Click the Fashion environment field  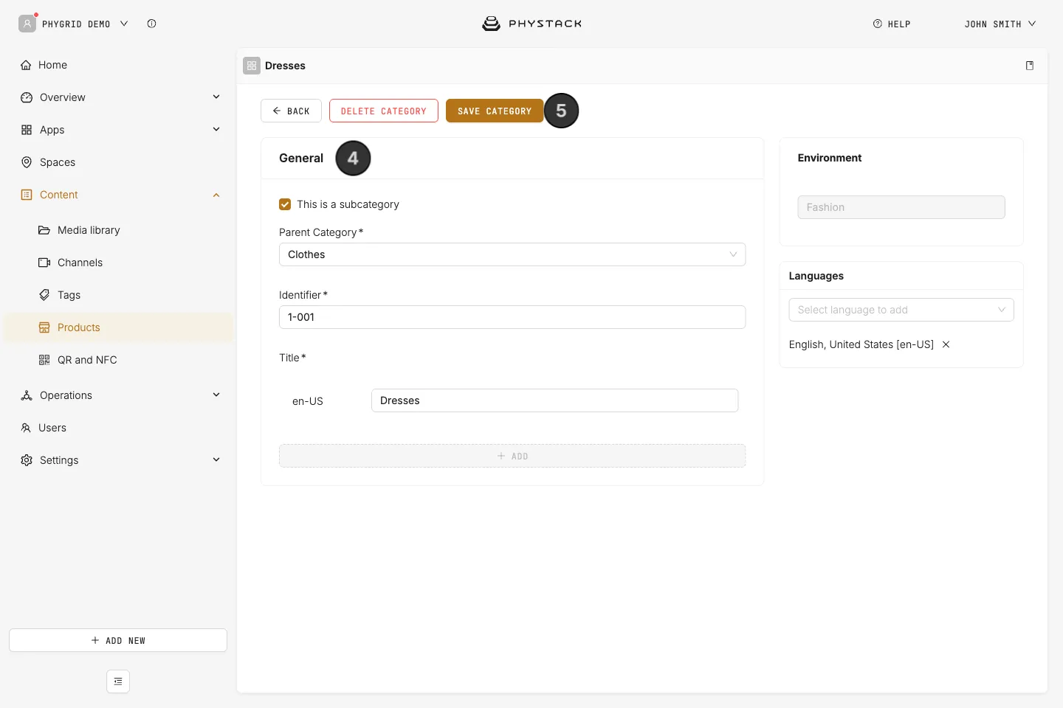(x=901, y=207)
